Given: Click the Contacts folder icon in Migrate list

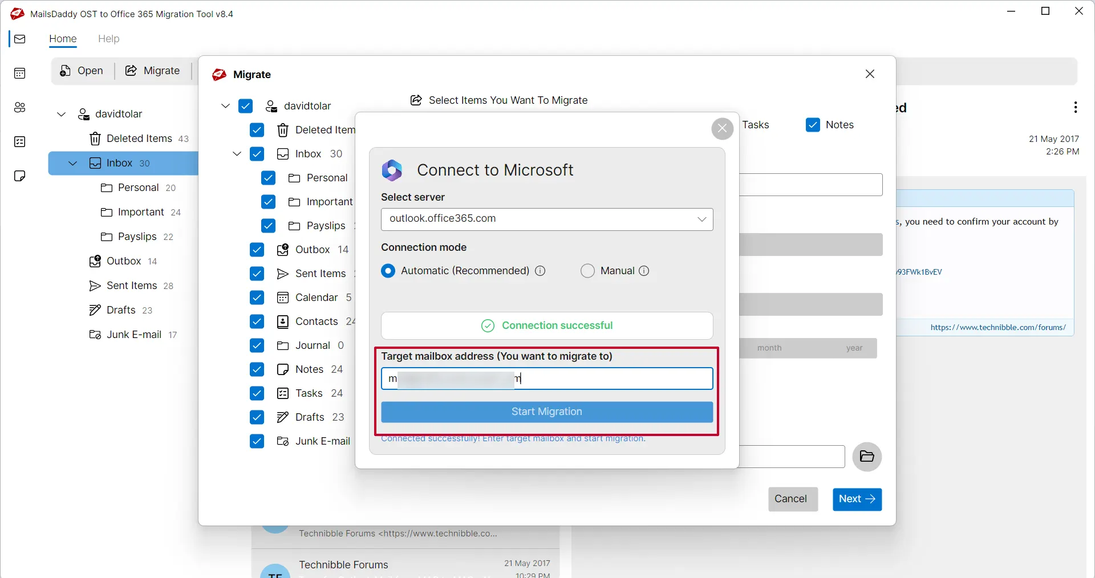Looking at the screenshot, I should (x=283, y=321).
